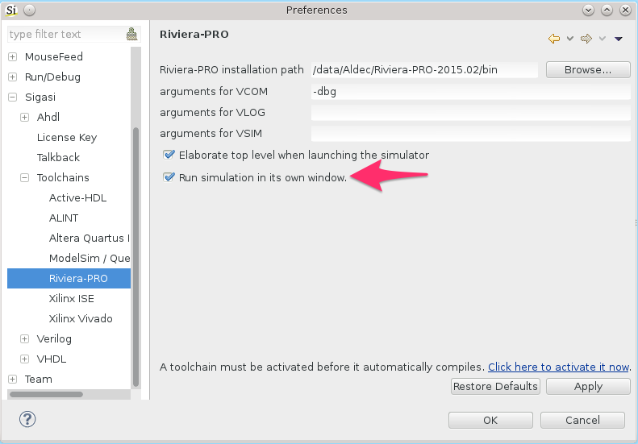
Task: Open the back history dropdown arrow
Action: 570,39
